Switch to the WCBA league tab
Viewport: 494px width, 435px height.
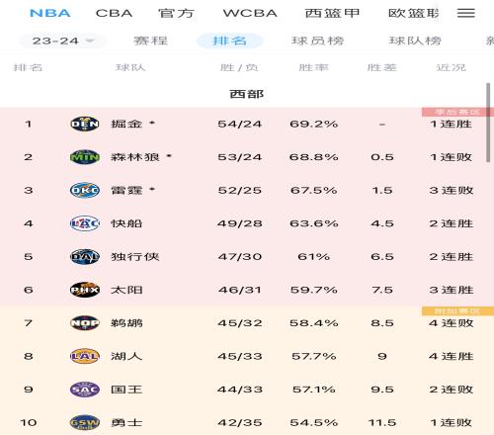(x=250, y=13)
